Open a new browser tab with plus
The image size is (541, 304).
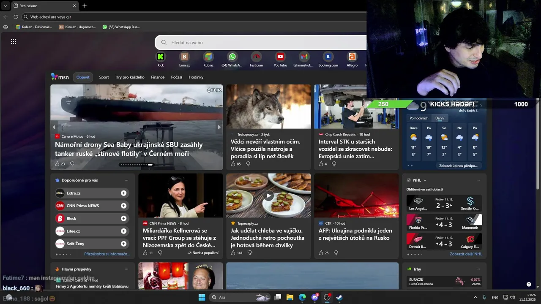(85, 5)
